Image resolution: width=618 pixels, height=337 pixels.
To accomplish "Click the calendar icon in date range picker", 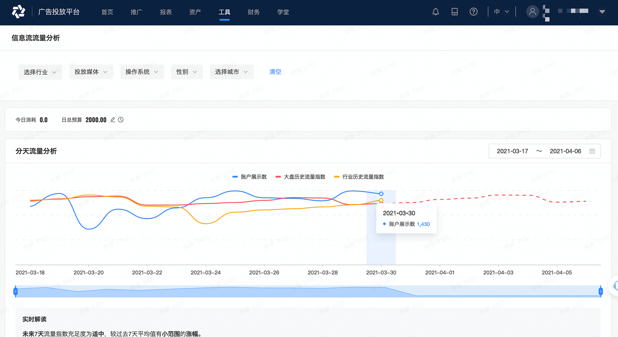I will pyautogui.click(x=592, y=151).
